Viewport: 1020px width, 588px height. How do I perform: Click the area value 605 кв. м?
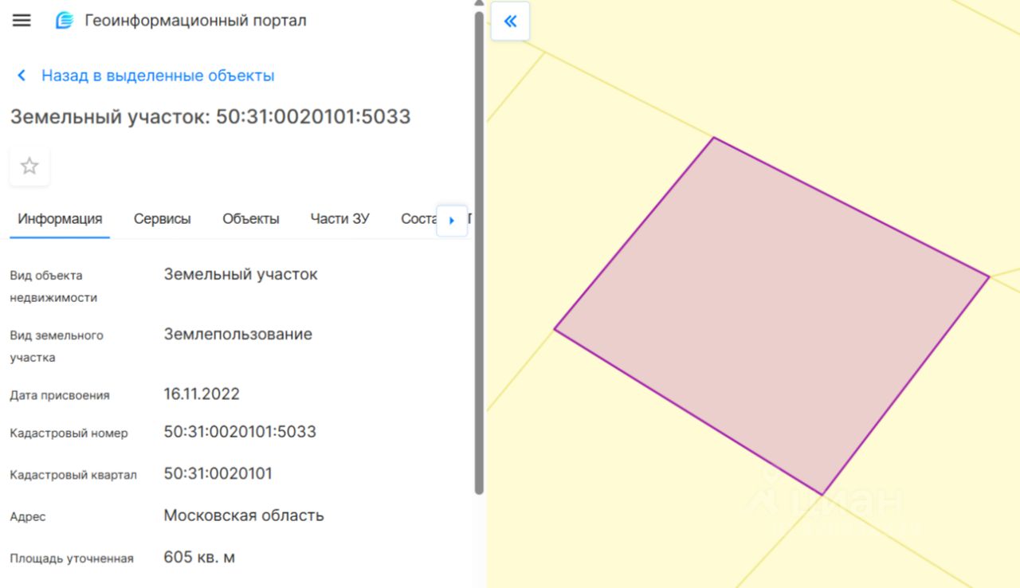coord(199,557)
